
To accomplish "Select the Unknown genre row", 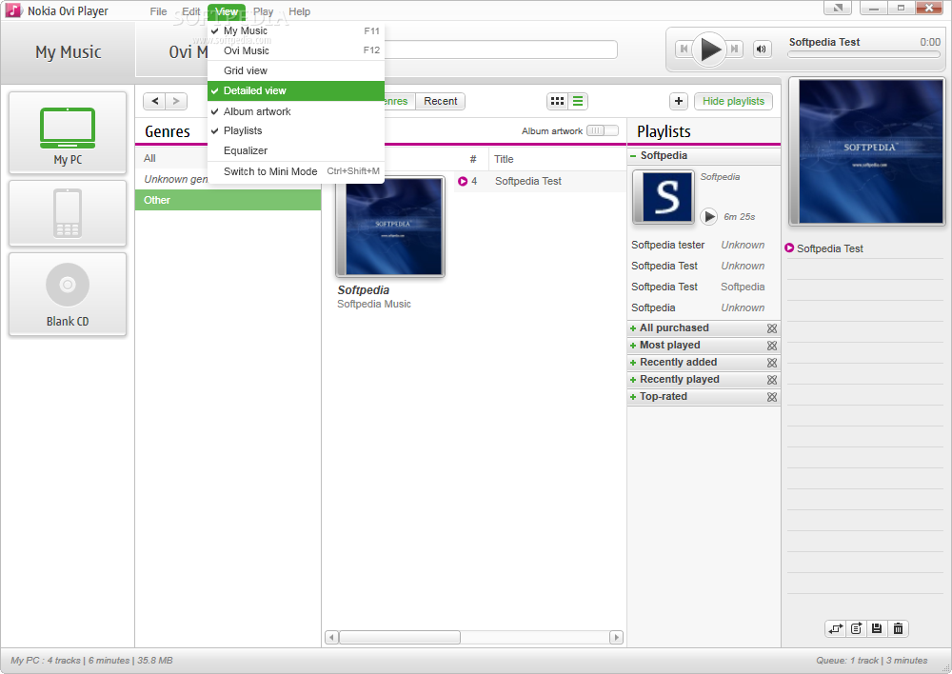I will pos(228,179).
